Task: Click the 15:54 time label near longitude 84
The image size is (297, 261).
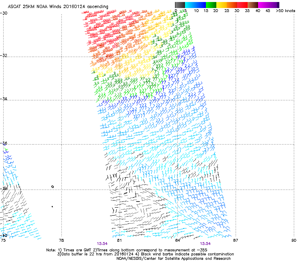Action: [205, 244]
